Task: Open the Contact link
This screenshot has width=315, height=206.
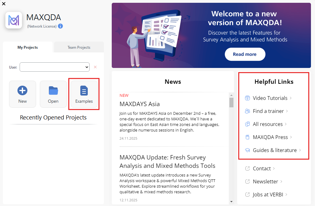Action: click(262, 168)
